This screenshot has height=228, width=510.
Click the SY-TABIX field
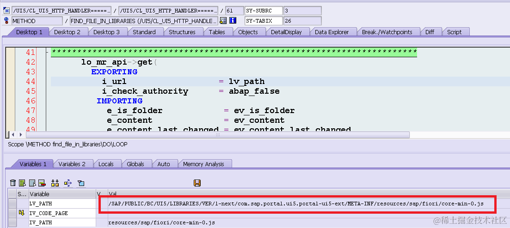[263, 21]
